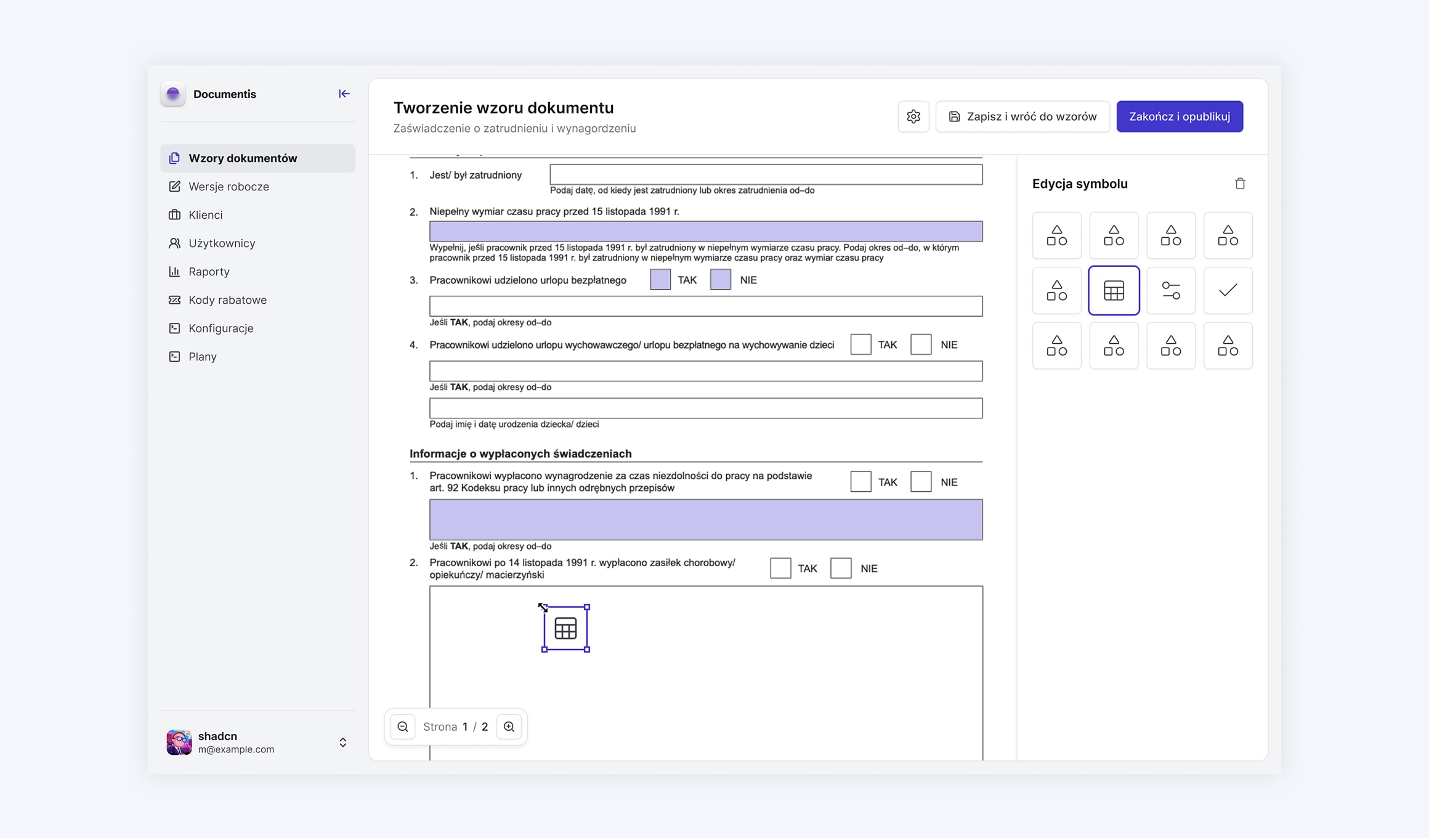The width and height of the screenshot is (1429, 838).
Task: Click the Jest/był zatrudniony input field
Action: coord(766,174)
